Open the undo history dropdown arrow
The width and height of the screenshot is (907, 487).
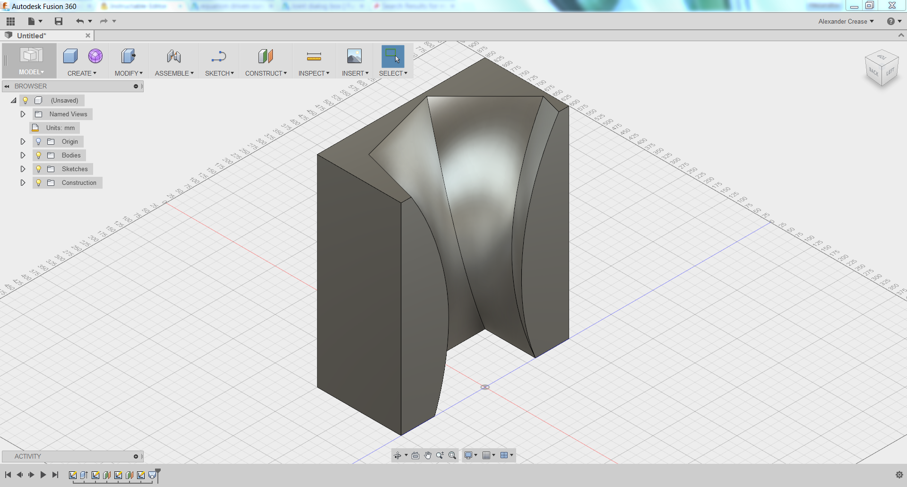coord(90,21)
